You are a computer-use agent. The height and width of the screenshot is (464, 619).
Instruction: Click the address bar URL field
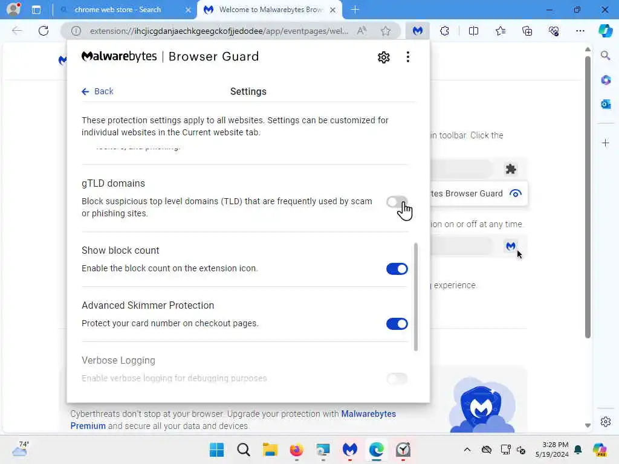pos(219,31)
